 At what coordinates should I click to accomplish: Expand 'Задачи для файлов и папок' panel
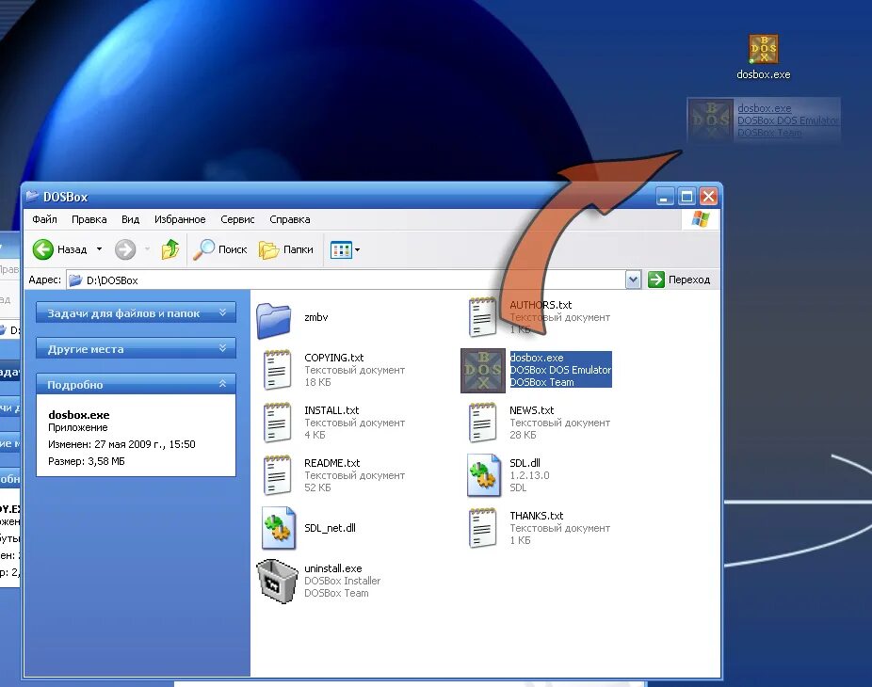coord(136,313)
